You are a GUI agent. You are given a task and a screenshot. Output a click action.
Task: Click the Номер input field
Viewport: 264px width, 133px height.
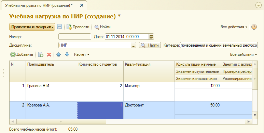point(75,36)
